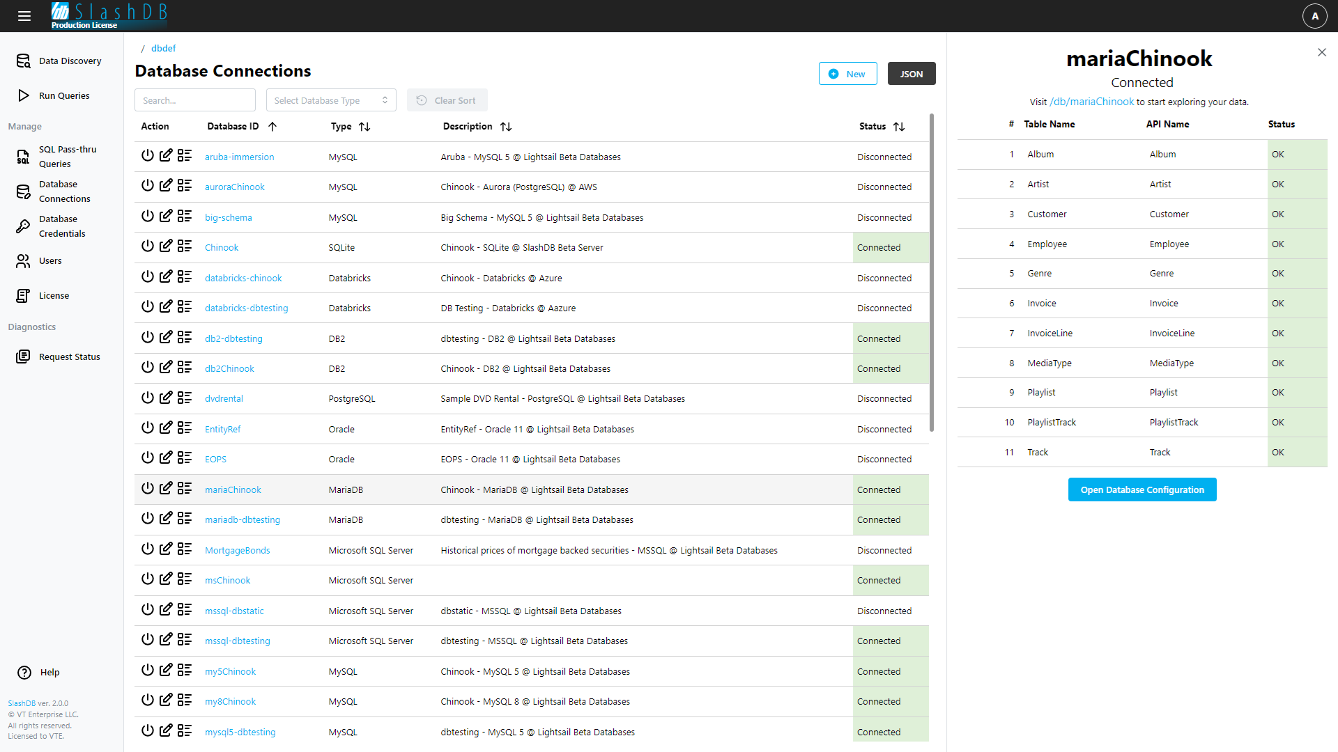Screen dimensions: 1338x752
Task: Show table list for auroraChinook
Action: coord(185,186)
